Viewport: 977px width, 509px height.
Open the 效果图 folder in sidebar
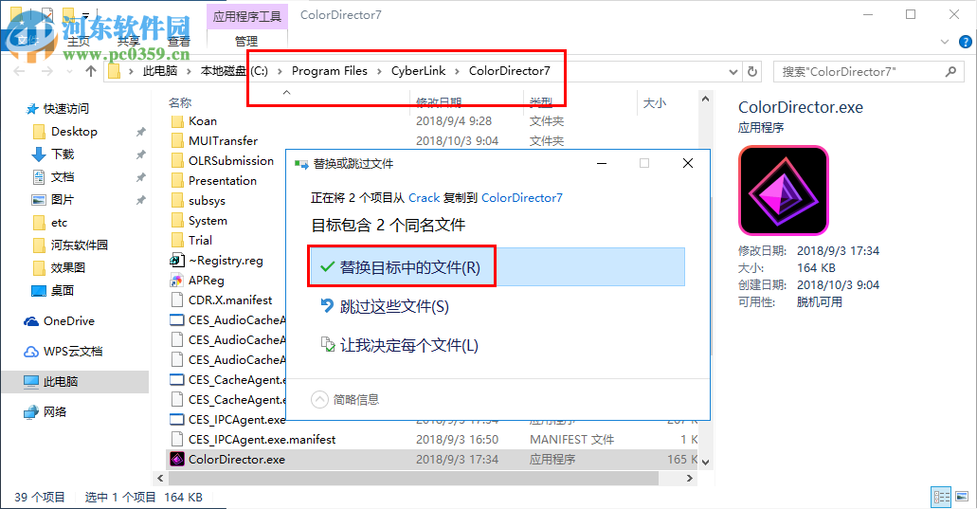pyautogui.click(x=68, y=268)
